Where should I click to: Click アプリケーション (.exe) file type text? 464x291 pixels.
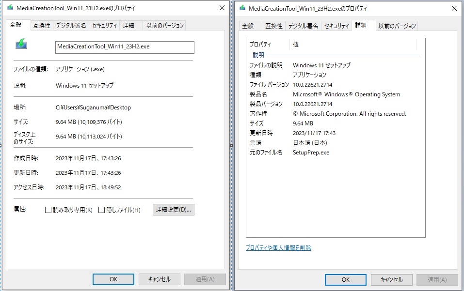(80, 69)
